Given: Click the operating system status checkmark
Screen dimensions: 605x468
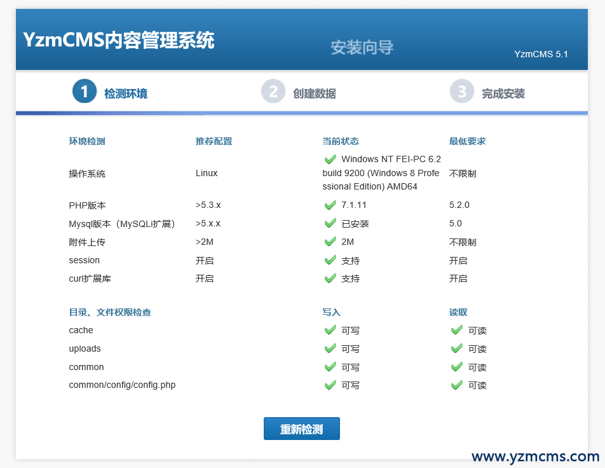Looking at the screenshot, I should [x=330, y=159].
